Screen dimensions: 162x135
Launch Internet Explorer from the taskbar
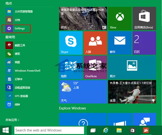(x=106, y=130)
